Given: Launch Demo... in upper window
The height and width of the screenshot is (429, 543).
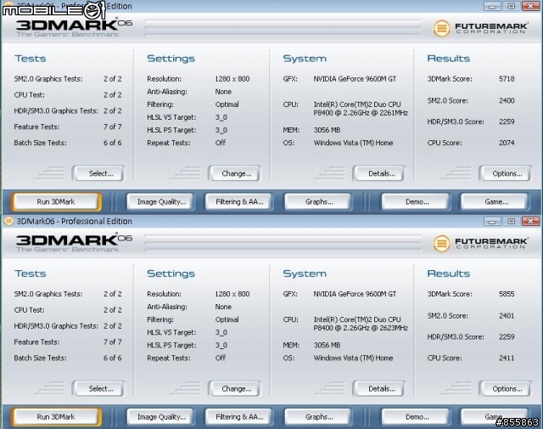Looking at the screenshot, I should click(x=416, y=201).
